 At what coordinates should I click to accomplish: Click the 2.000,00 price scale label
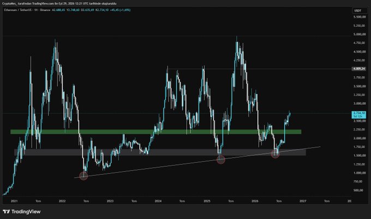359,138
